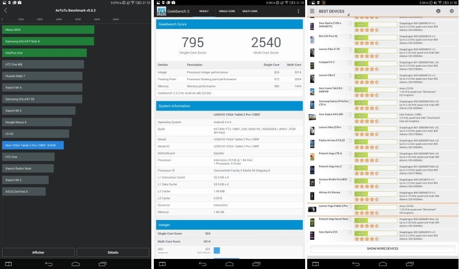Image resolution: width=459 pixels, height=269 pixels.
Task: Expand the Fujitsu Arrows Z FJL22 row chevron
Action: 350,141
